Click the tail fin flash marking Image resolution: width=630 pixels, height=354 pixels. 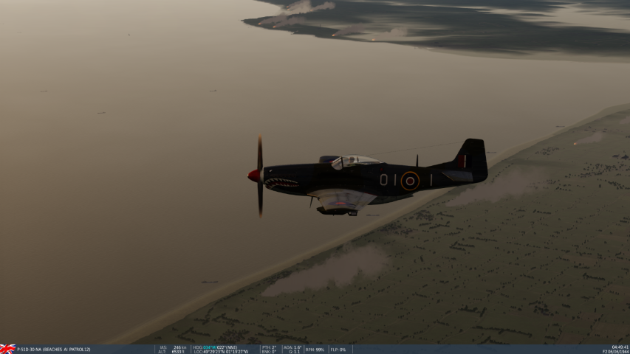[x=462, y=161]
